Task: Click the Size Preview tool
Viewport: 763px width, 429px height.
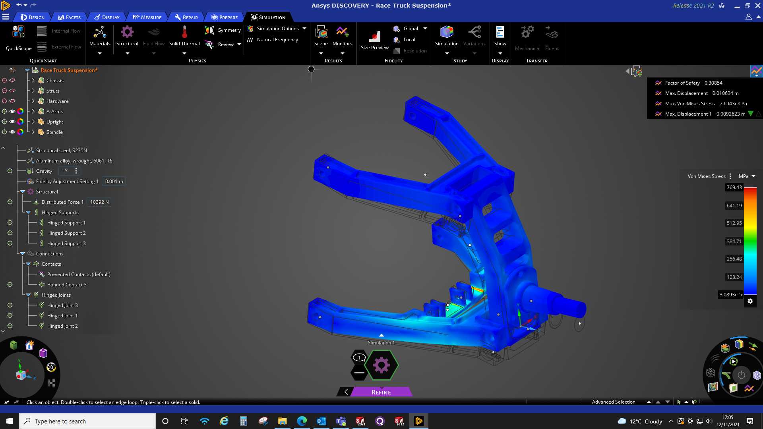Action: [375, 40]
